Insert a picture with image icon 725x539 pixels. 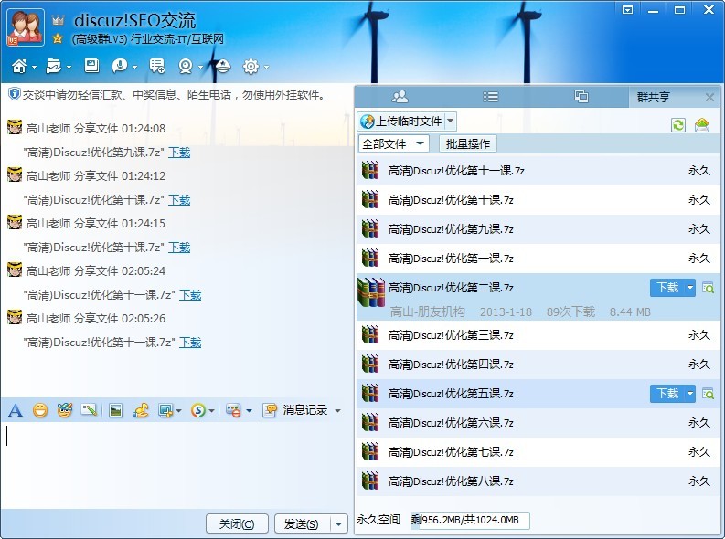[115, 410]
